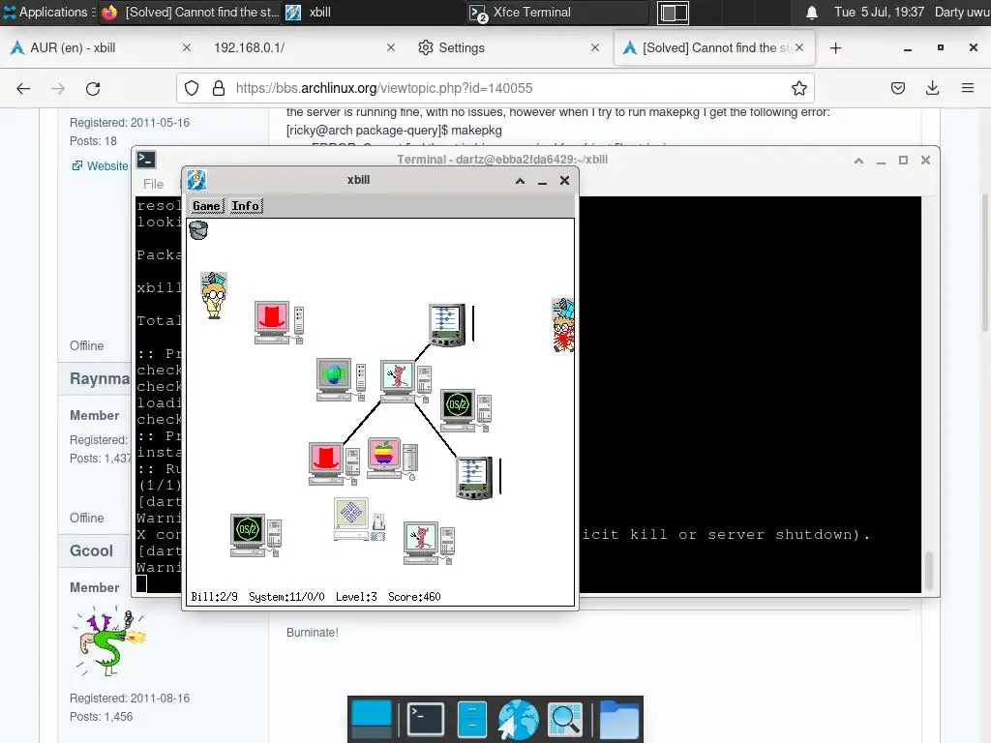The width and height of the screenshot is (991, 743).
Task: Click the Sun workstation computer
Action: (x=360, y=520)
